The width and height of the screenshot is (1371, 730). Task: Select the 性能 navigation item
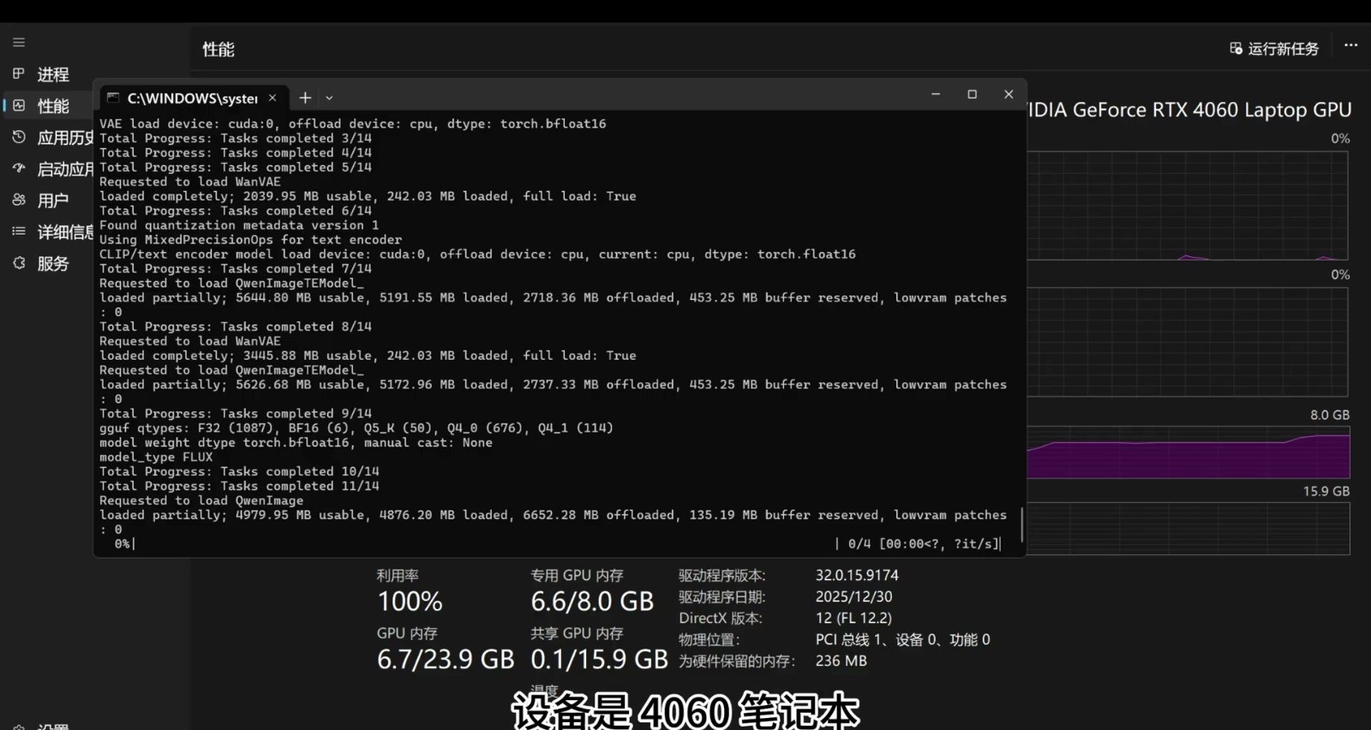point(53,106)
